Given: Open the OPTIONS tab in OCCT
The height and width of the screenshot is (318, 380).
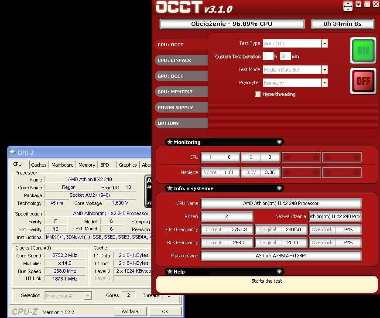Looking at the screenshot, I should pyautogui.click(x=181, y=123).
